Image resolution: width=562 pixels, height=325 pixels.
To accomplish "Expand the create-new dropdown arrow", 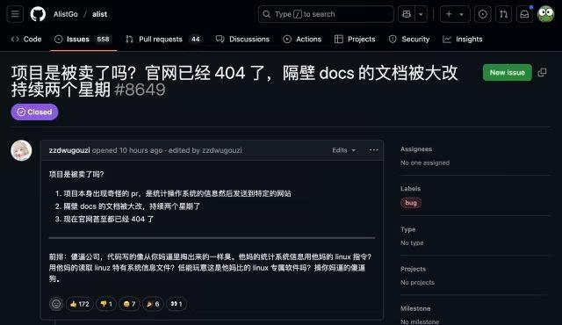I will click(x=462, y=14).
